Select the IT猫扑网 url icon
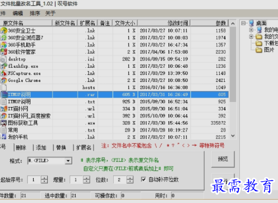The height and width of the screenshot is (203, 278). tap(4, 109)
